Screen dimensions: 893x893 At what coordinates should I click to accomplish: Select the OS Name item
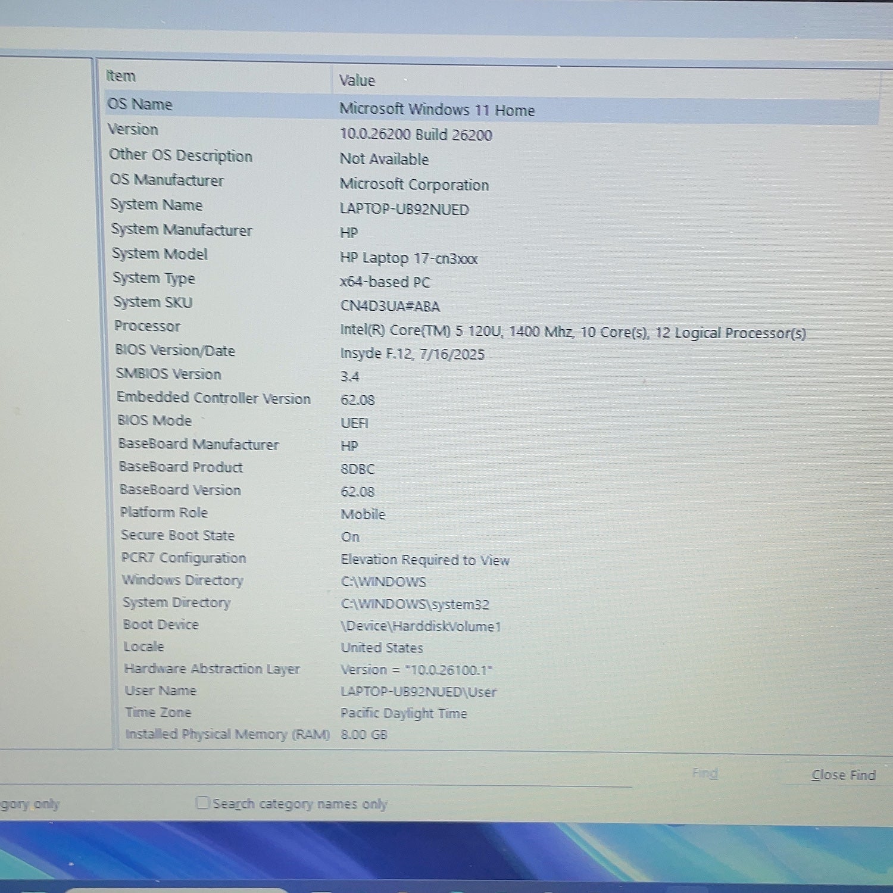[x=140, y=104]
